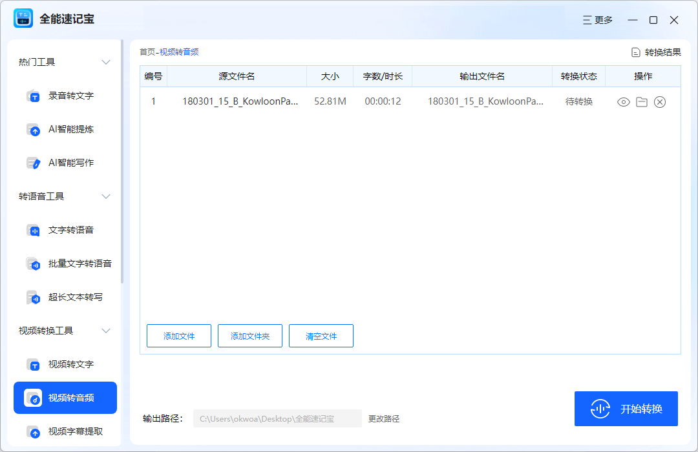Viewport: 698px width, 452px height.
Task: Preview the KowloonPark video with the eye icon
Action: click(623, 101)
